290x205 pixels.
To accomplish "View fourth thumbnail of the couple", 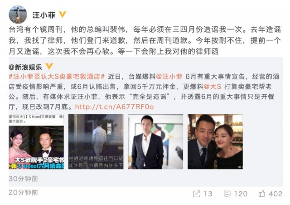I will tap(215, 142).
